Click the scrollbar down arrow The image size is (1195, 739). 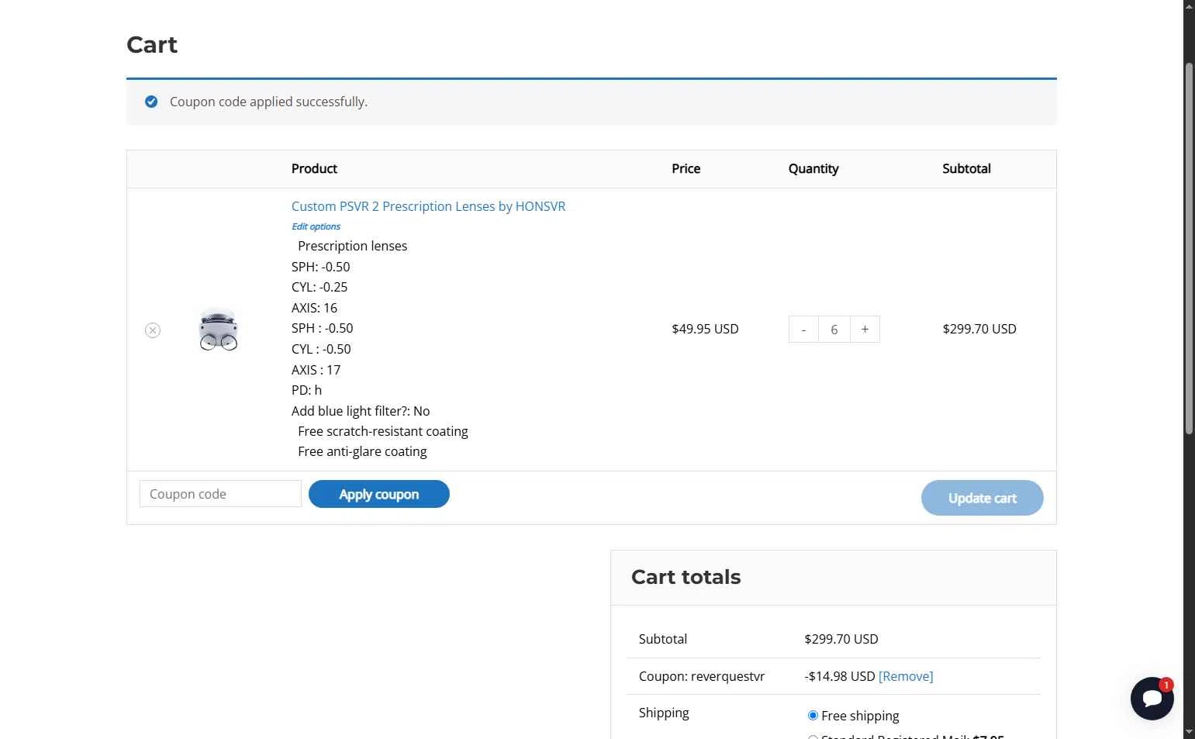pyautogui.click(x=1189, y=732)
